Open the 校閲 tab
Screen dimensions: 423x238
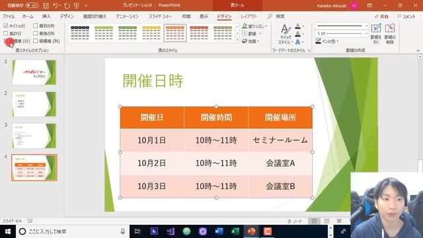click(x=186, y=16)
